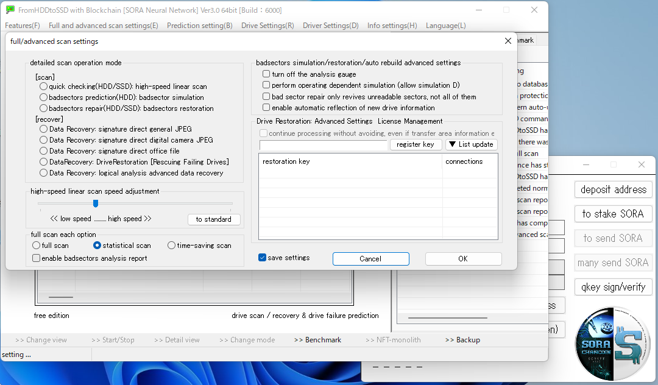Click the >> Backup toolbar link
This screenshot has width=658, height=385.
coord(462,340)
